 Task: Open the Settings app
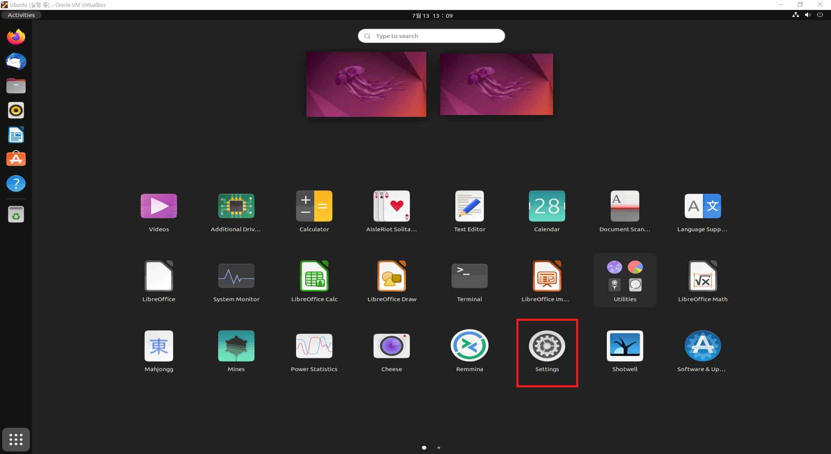(547, 346)
